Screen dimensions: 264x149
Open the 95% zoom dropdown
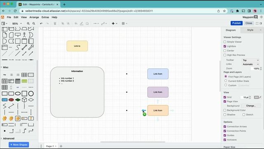point(17,24)
